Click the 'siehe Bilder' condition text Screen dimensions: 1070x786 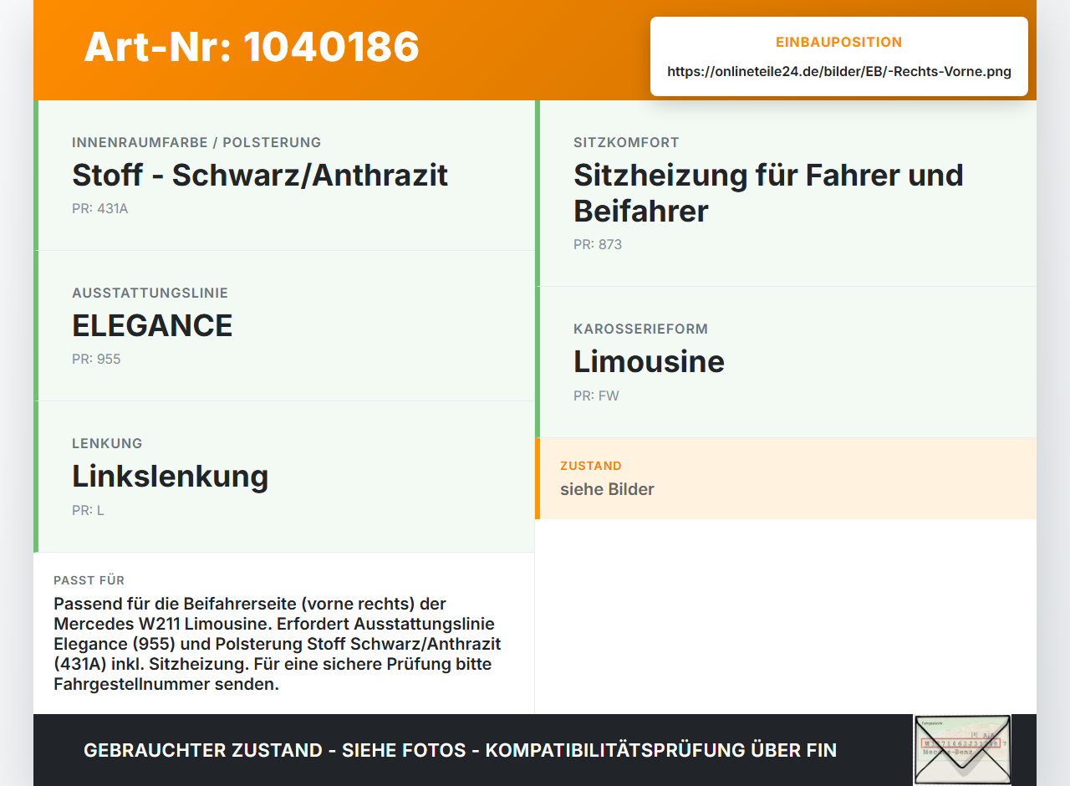pos(607,489)
